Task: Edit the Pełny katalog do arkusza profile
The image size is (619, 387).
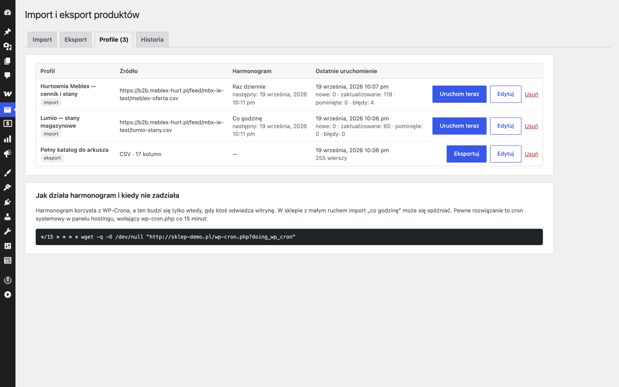Action: click(x=506, y=154)
